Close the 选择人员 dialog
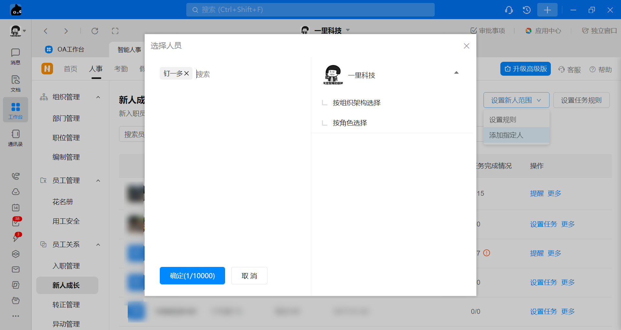This screenshot has width=621, height=330. click(466, 46)
